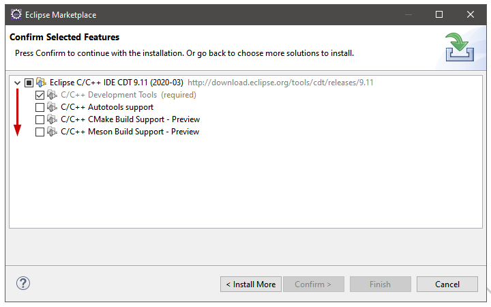Toggle the Eclipse C/C++ IDE CDT parent checkbox
491x307 pixels.
coord(29,83)
